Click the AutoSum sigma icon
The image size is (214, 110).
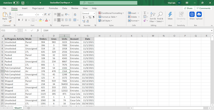click(x=145, y=13)
